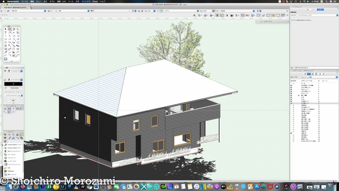Screen dimensions: 339x191
Task: Toggle visibility of the 1F DL layer
Action: 291,99
